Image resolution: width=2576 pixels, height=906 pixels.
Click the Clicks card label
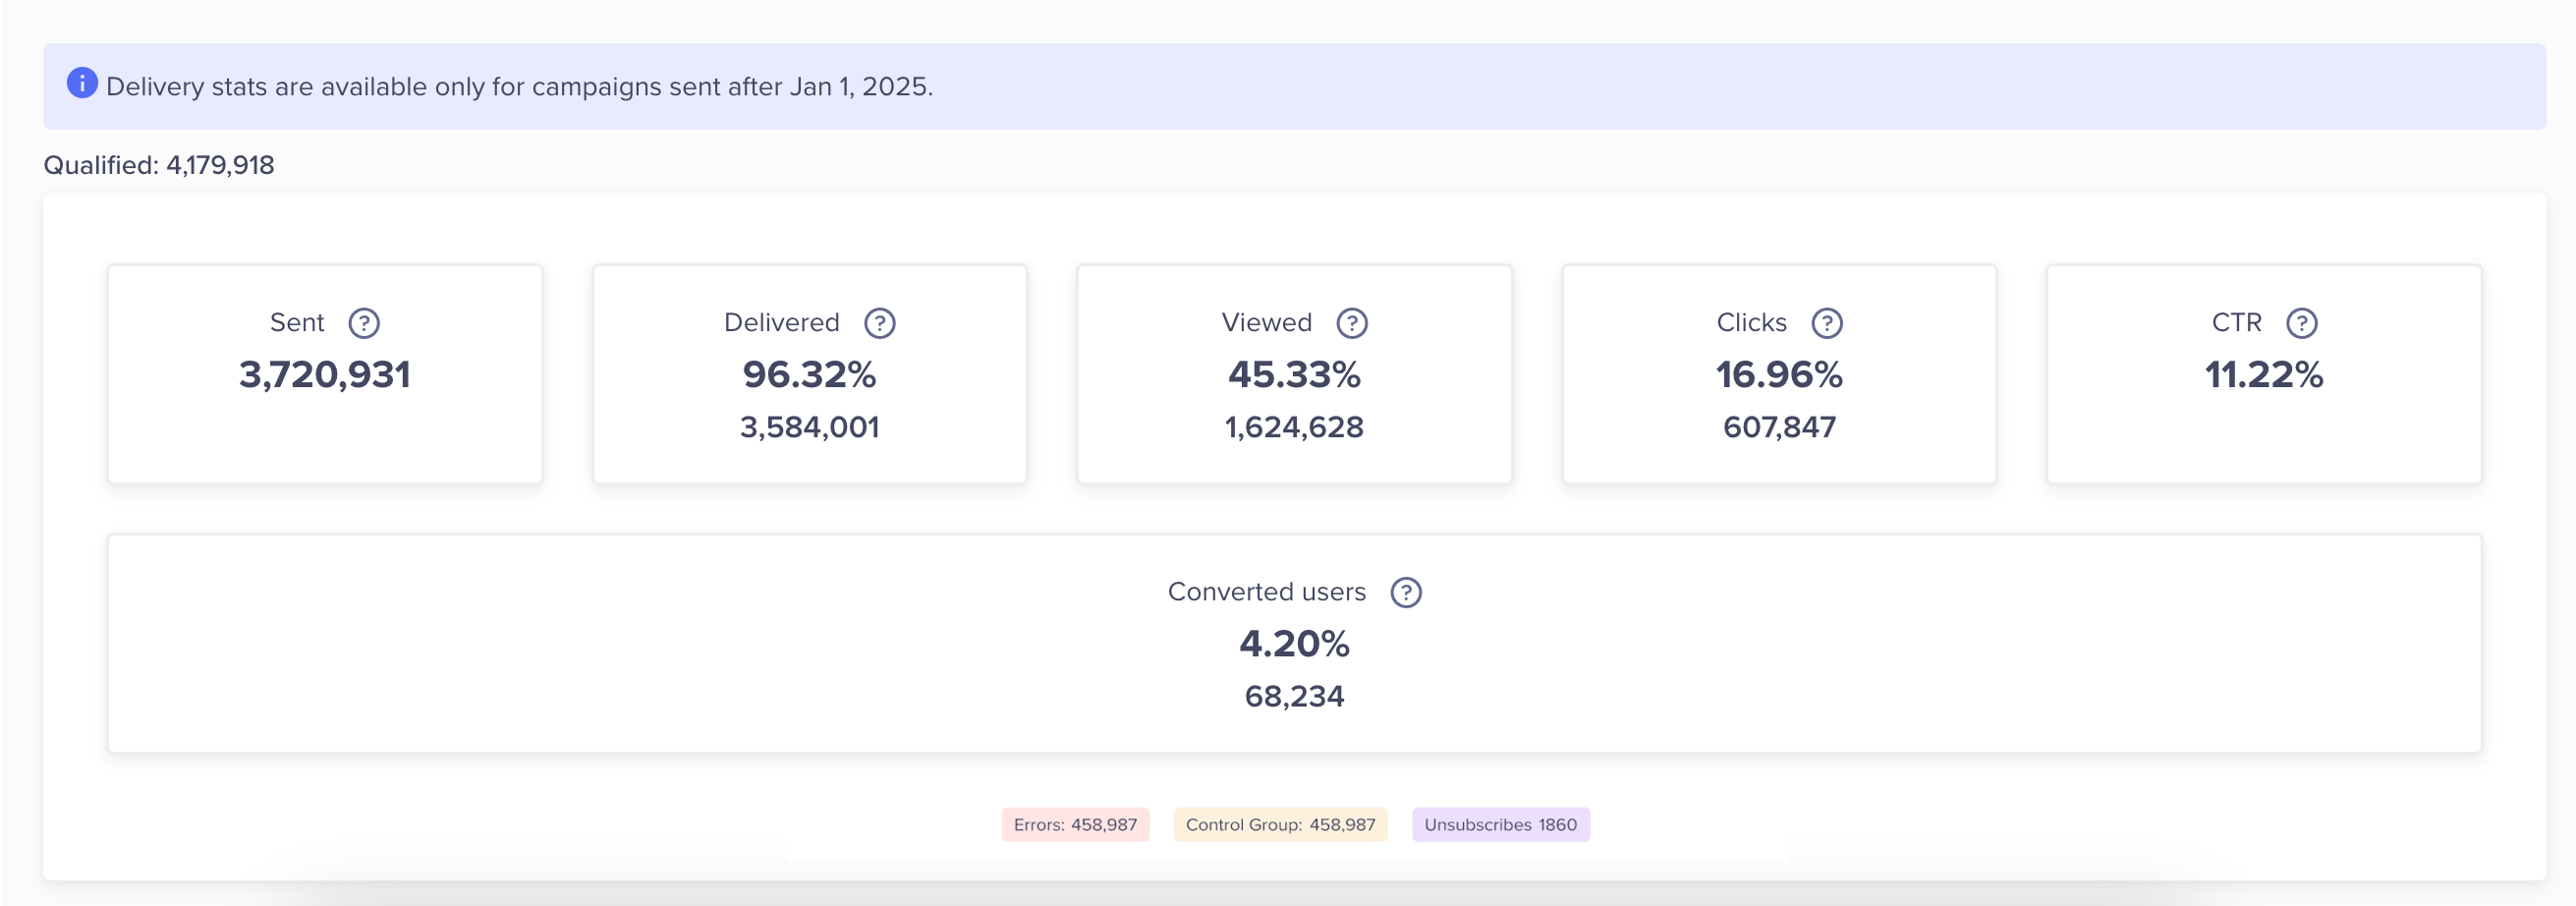(1751, 322)
